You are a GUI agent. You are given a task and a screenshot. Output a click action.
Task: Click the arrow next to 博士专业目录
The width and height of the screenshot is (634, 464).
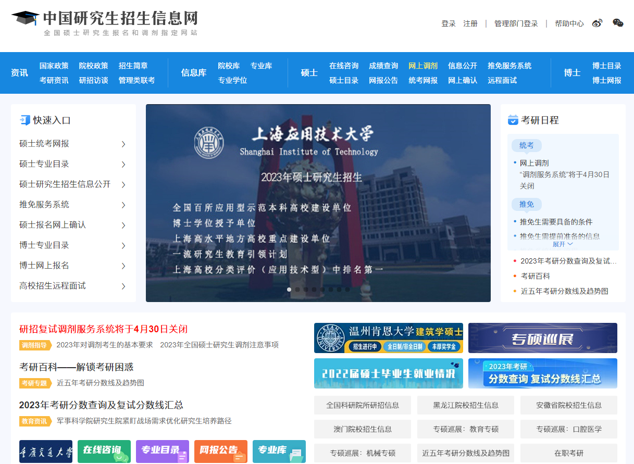point(124,245)
